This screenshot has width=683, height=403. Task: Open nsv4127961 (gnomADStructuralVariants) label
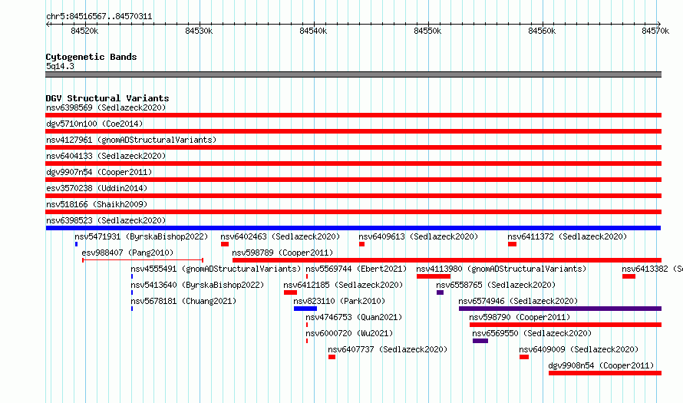point(131,140)
